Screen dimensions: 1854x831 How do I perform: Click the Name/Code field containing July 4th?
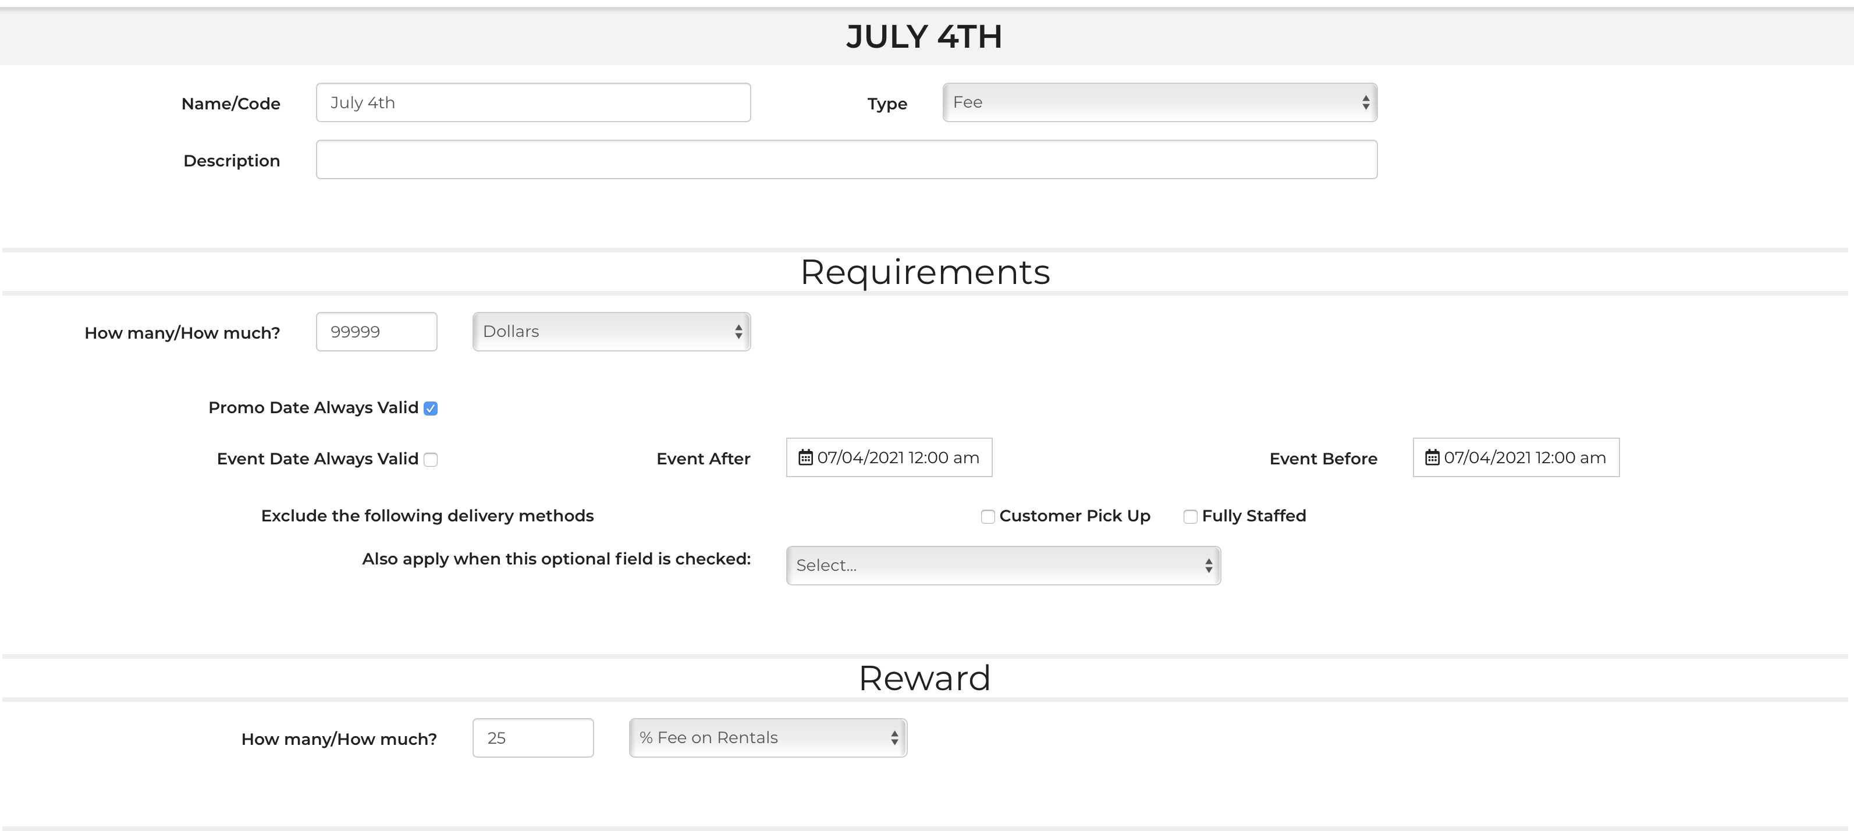[533, 102]
